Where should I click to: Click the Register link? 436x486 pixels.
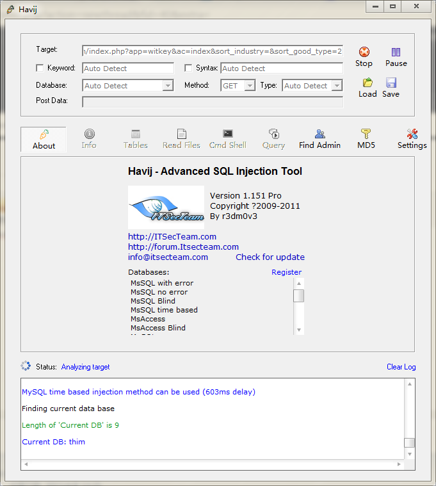click(286, 272)
